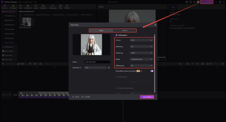Toggle the Verlustfreier Export priorisiert switch
The width and height of the screenshot is (226, 122).
click(152, 71)
